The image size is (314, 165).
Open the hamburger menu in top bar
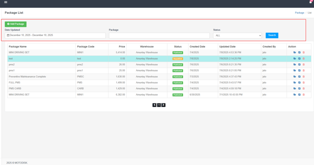point(6,2)
